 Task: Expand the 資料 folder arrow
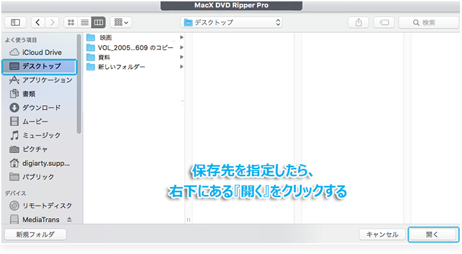(182, 57)
